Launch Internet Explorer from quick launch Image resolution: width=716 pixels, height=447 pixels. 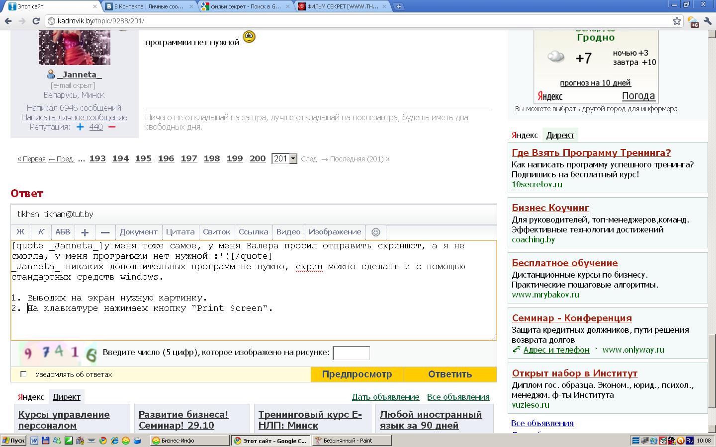114,441
